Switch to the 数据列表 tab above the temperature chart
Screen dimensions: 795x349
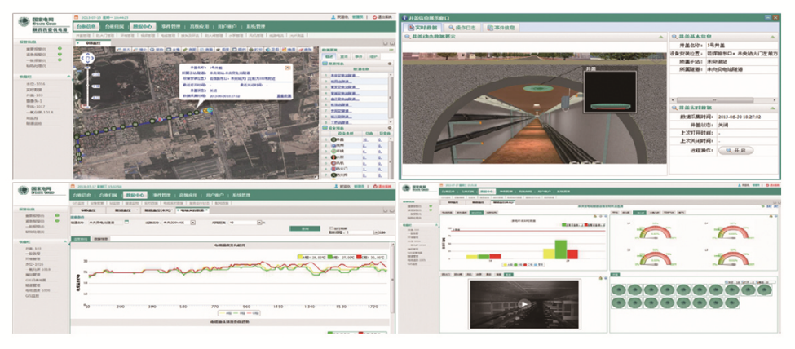[101, 239]
